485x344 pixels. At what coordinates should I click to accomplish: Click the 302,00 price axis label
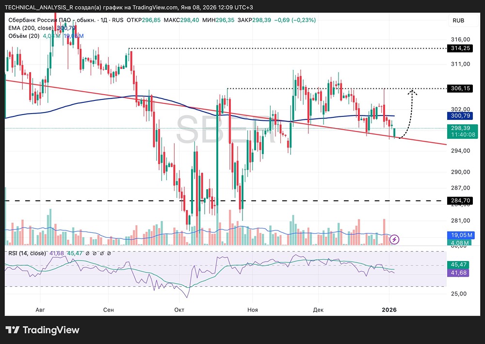pyautogui.click(x=460, y=109)
